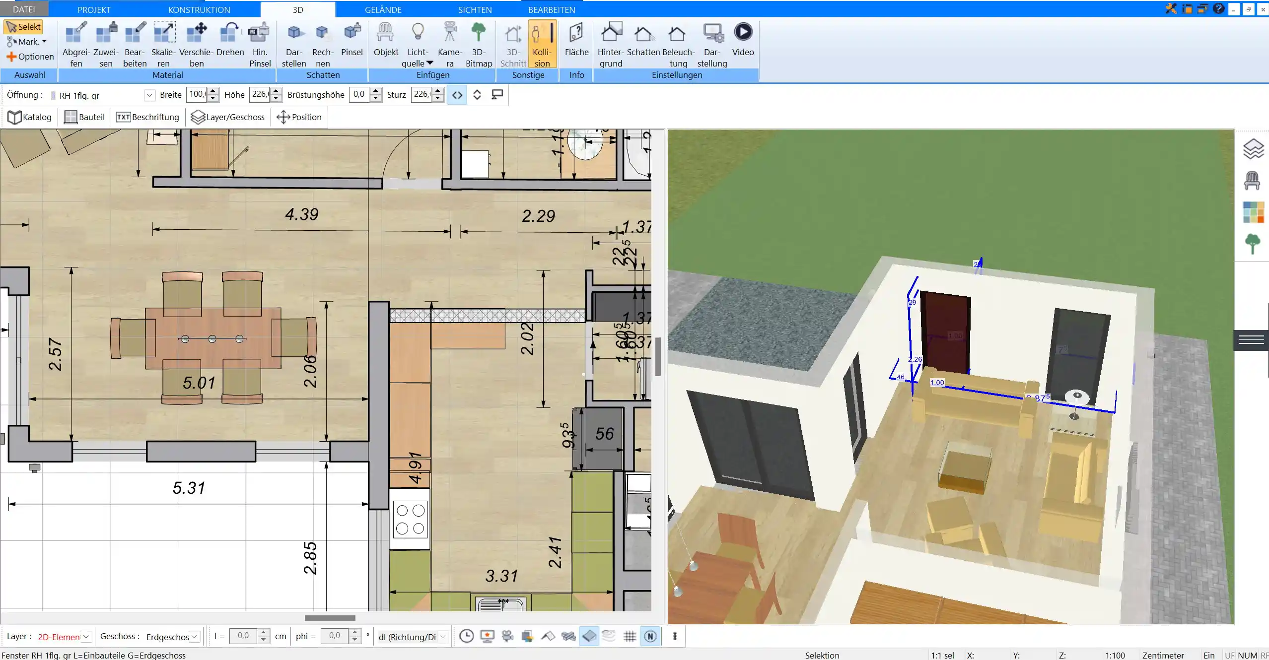Insert a Kamera

(x=450, y=44)
